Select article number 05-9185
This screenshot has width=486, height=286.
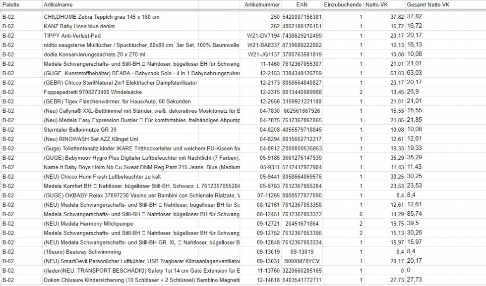[x=270, y=158]
